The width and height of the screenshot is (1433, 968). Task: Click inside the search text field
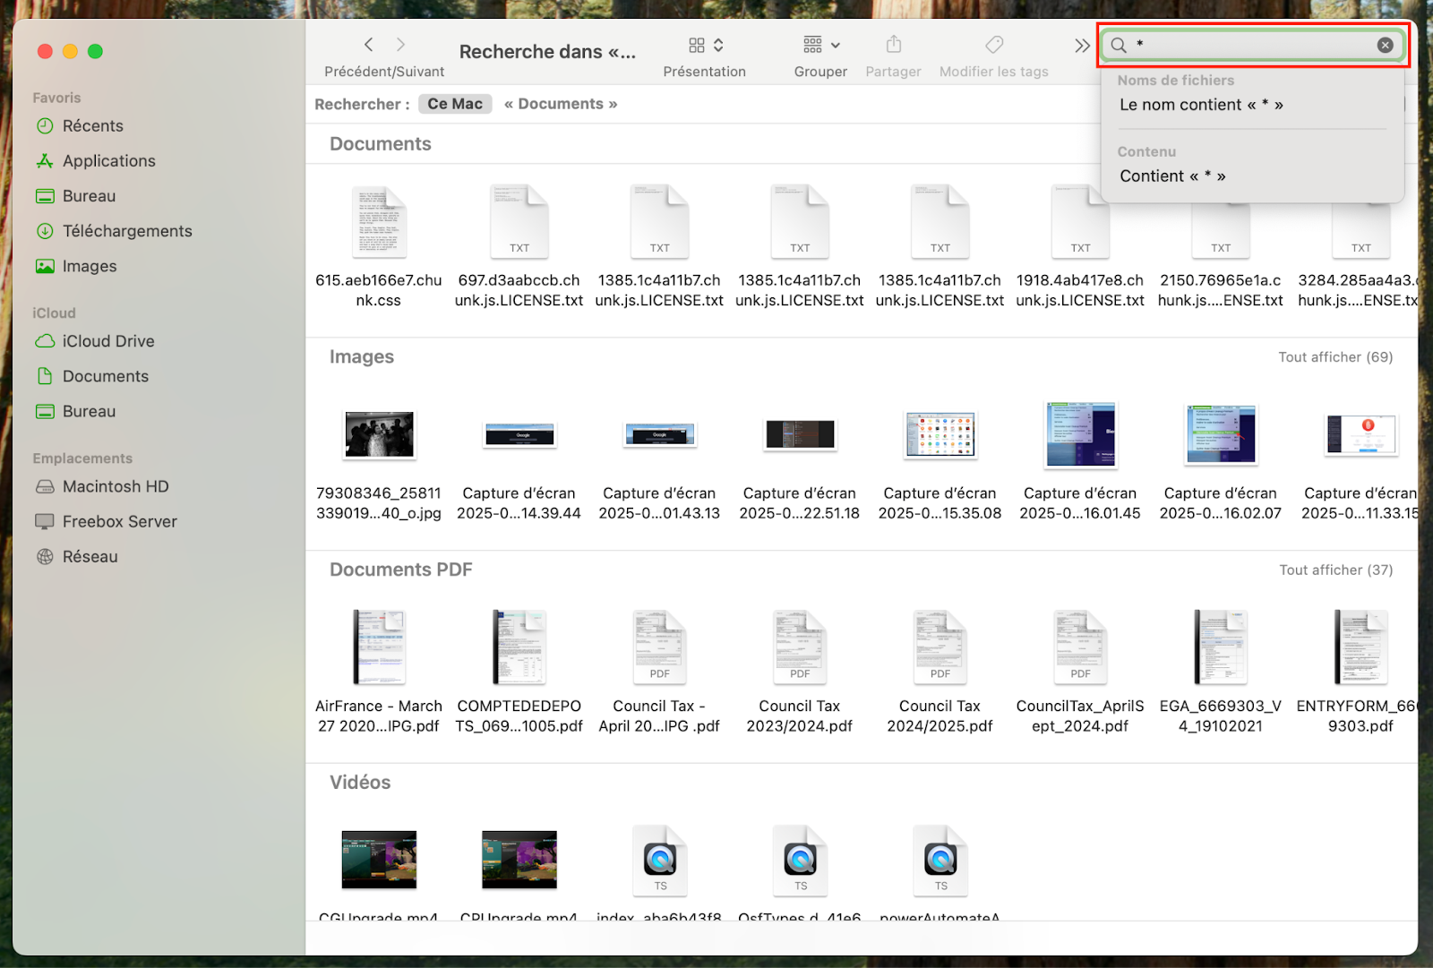coord(1254,45)
